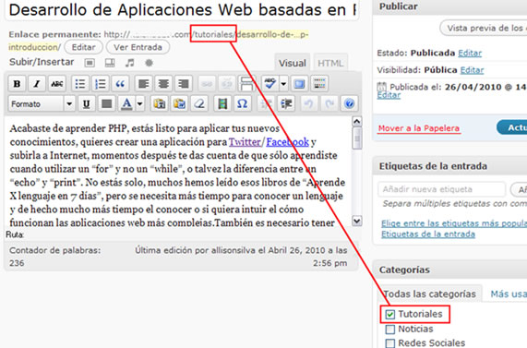The image size is (527, 348).
Task: Switch to the Visual editor tab
Action: tap(292, 63)
